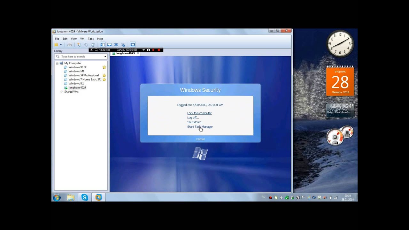Open the View menu

[74, 39]
